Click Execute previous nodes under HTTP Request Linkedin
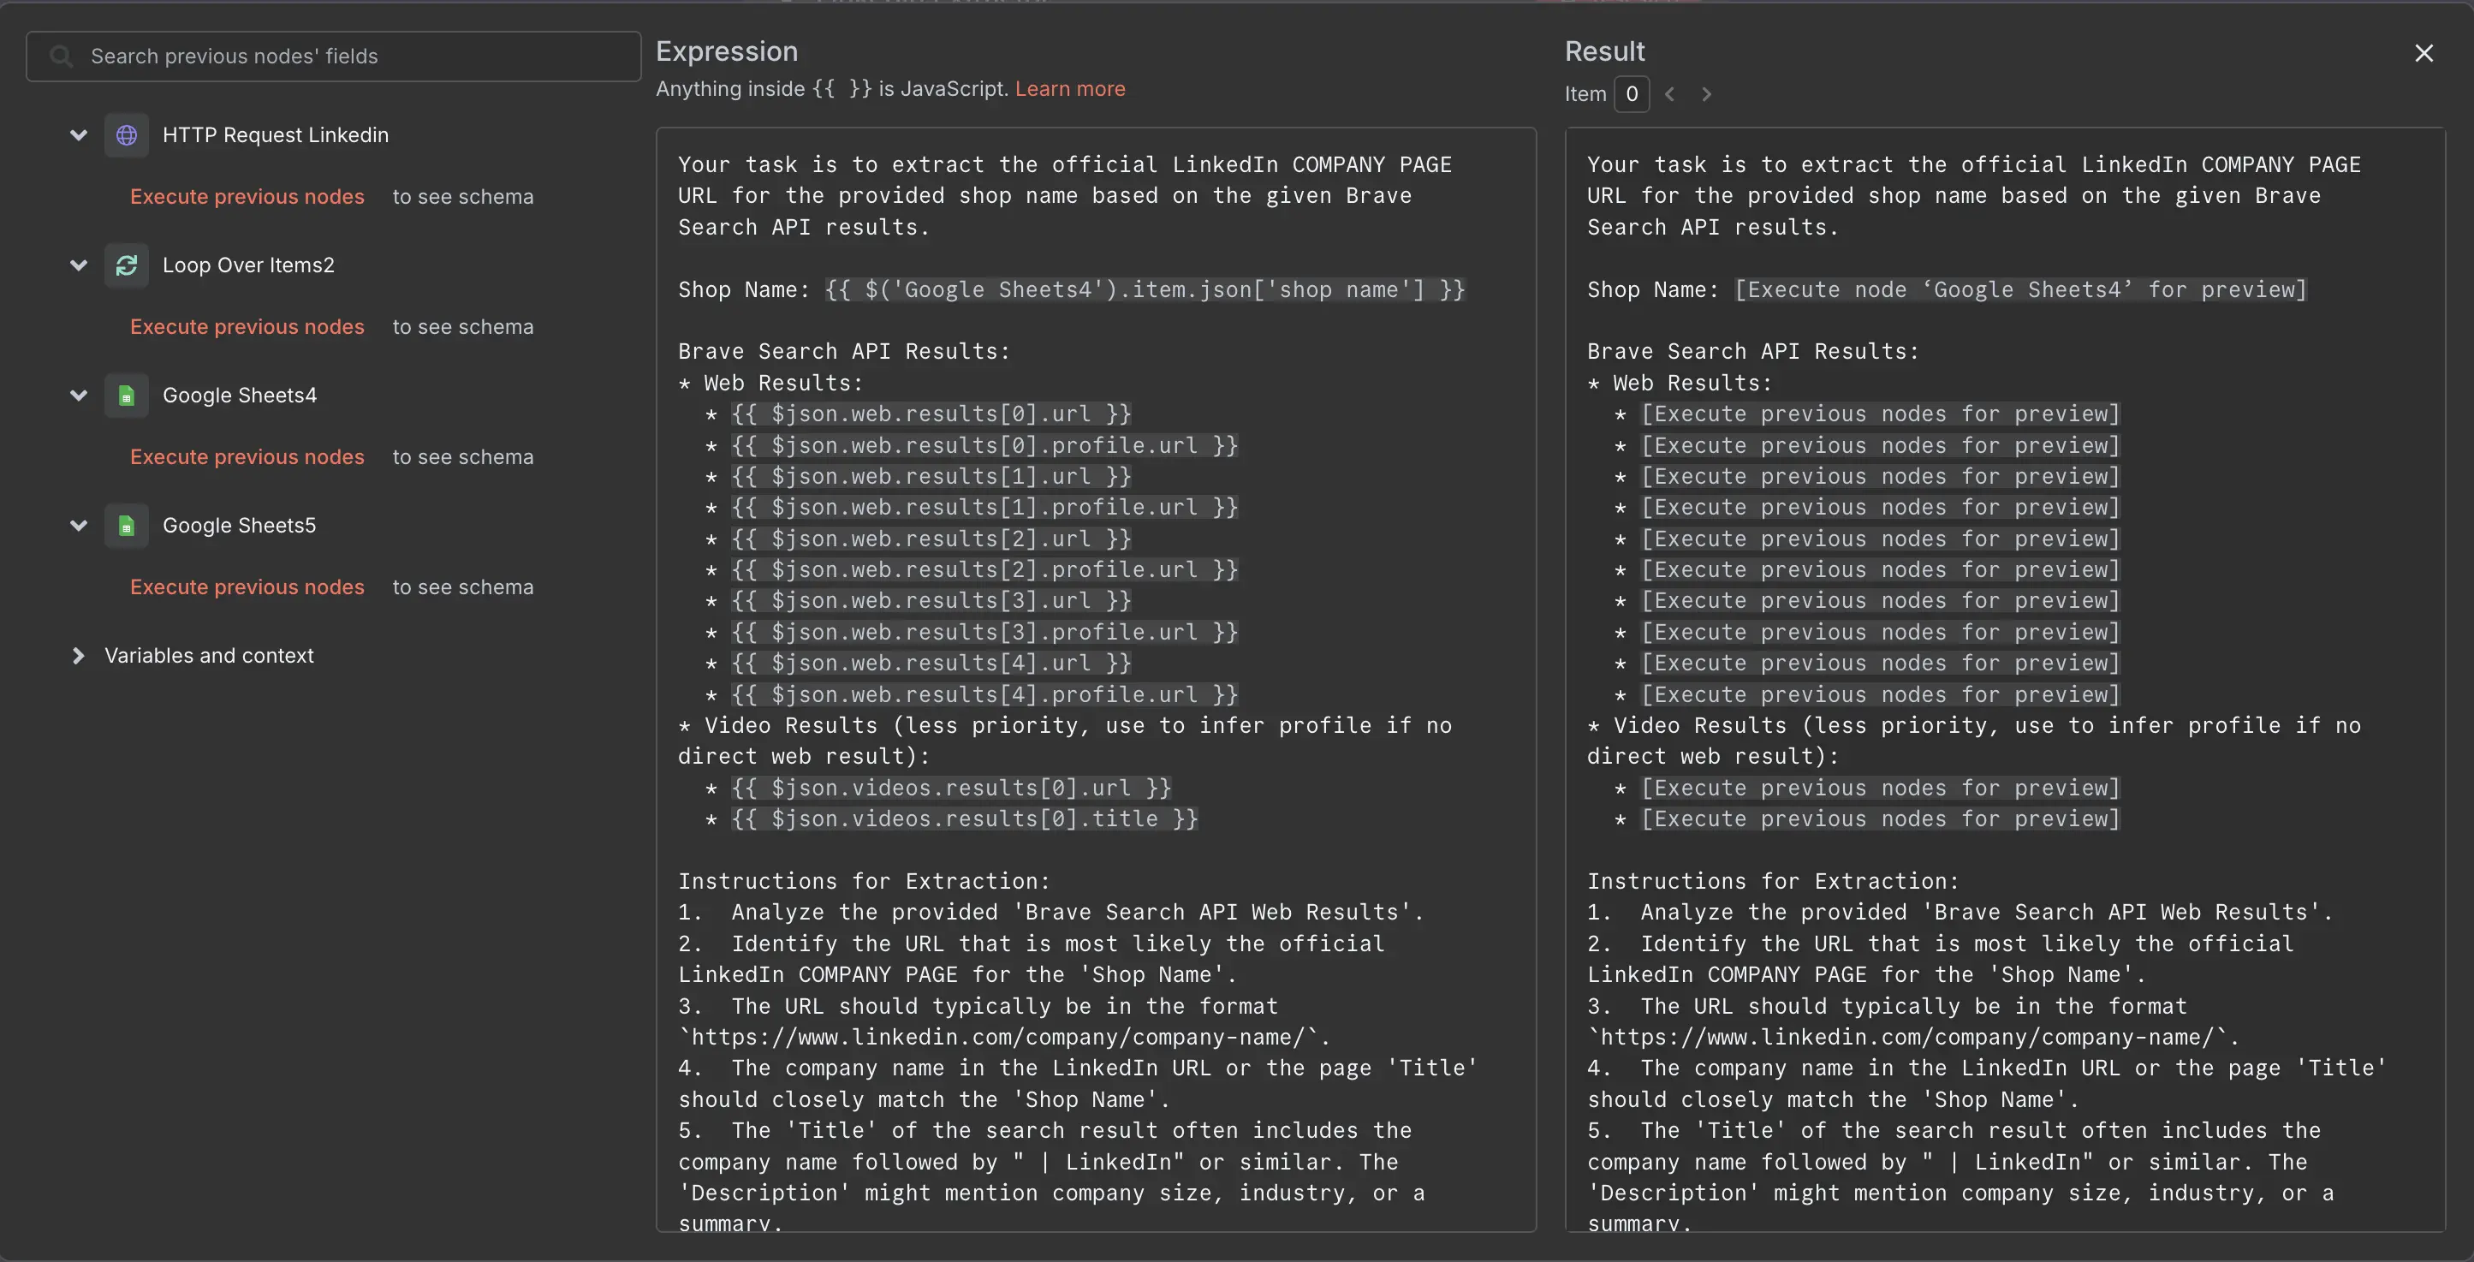Viewport: 2474px width, 1262px height. click(x=247, y=196)
